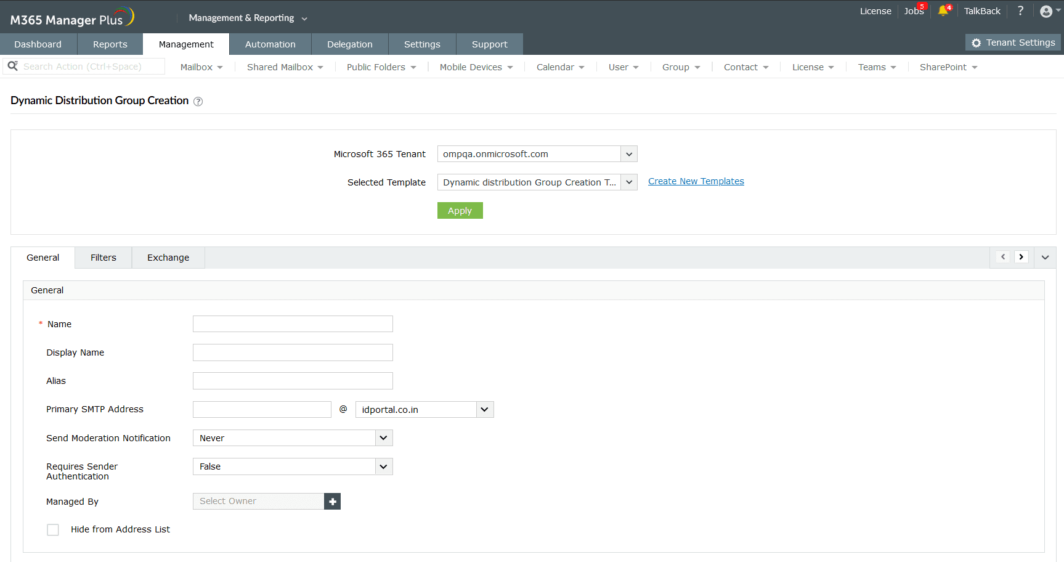Open the Support tab

[490, 44]
